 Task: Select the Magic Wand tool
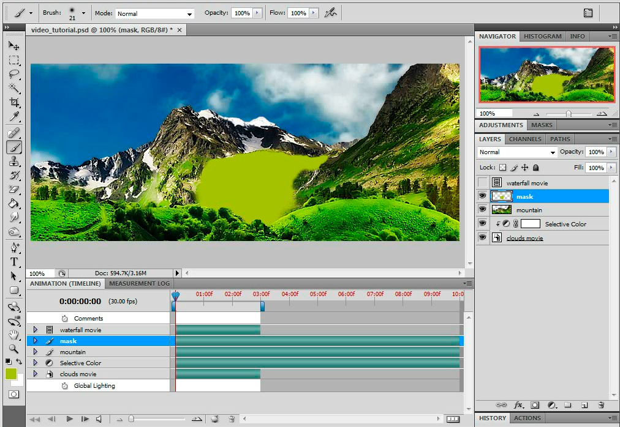tap(14, 87)
